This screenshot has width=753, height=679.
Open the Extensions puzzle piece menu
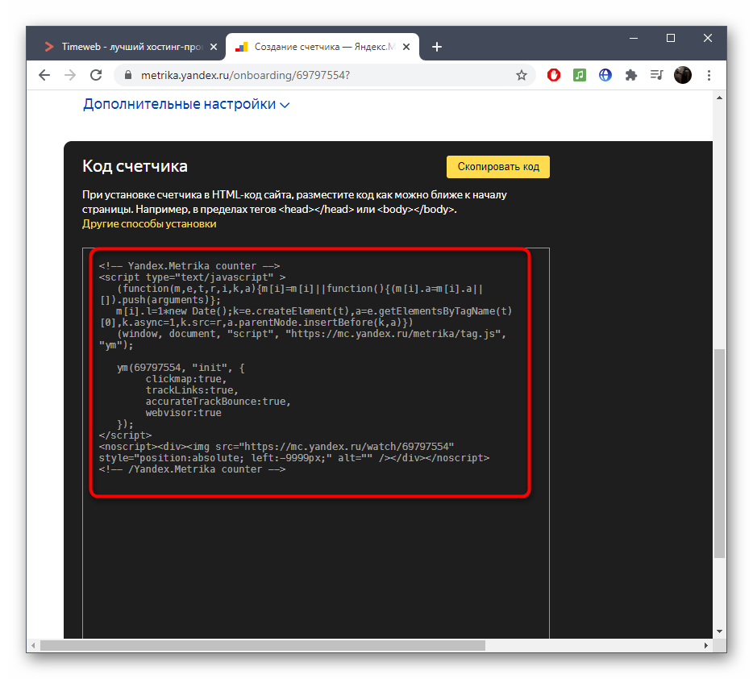click(631, 75)
